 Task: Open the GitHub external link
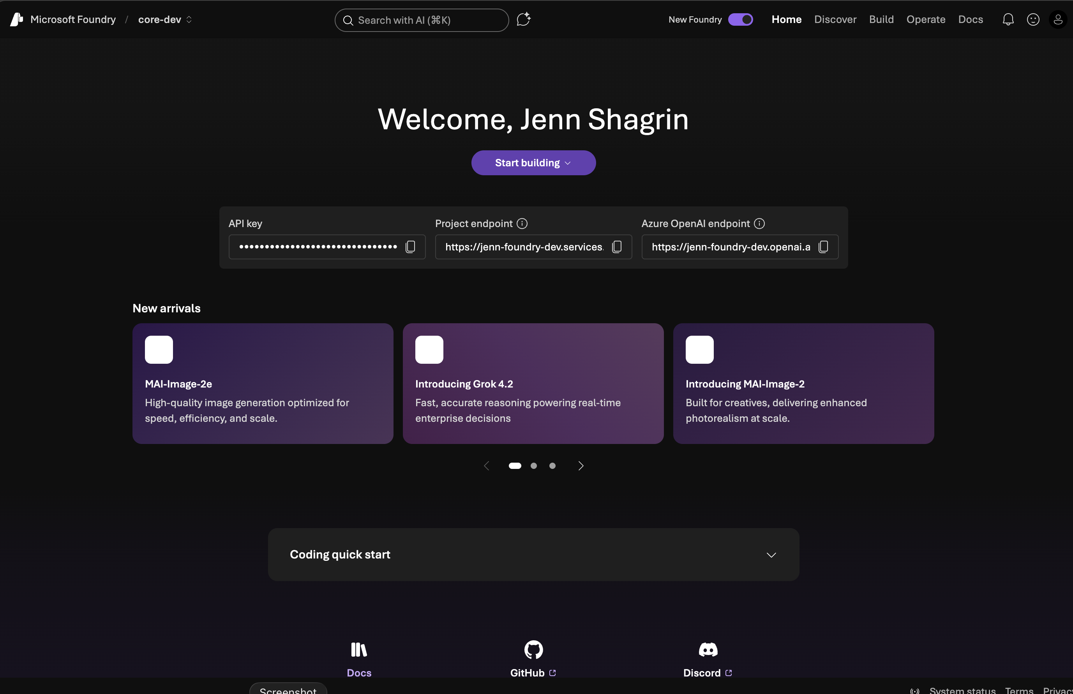pos(533,673)
